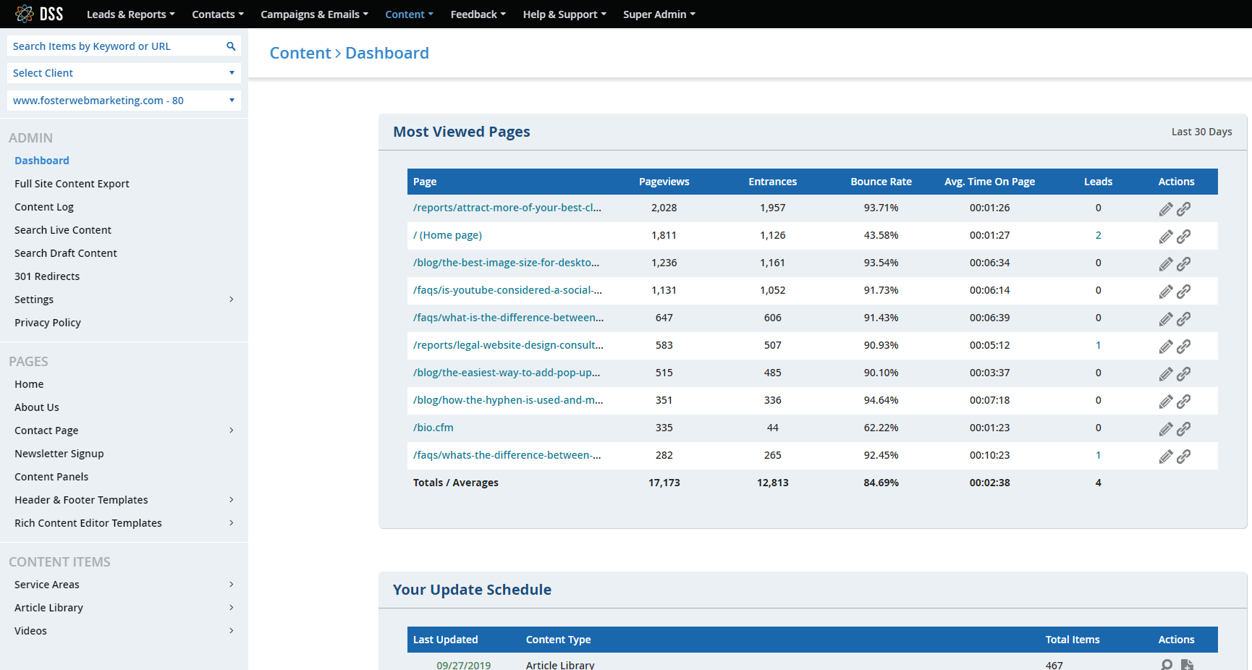Click search icon in Article Library schedule row

point(1166,664)
